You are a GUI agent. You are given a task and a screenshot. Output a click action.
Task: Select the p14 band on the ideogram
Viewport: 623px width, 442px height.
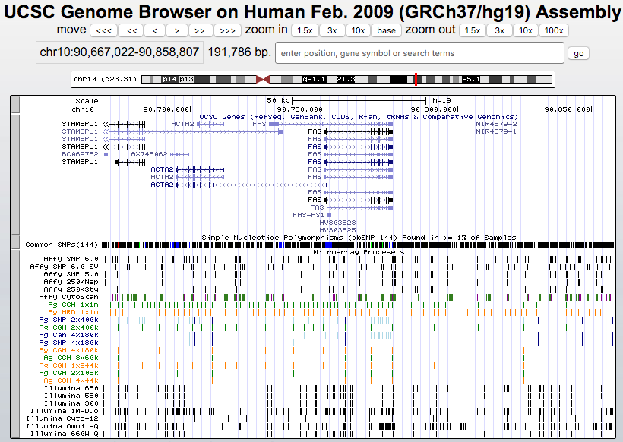[169, 79]
